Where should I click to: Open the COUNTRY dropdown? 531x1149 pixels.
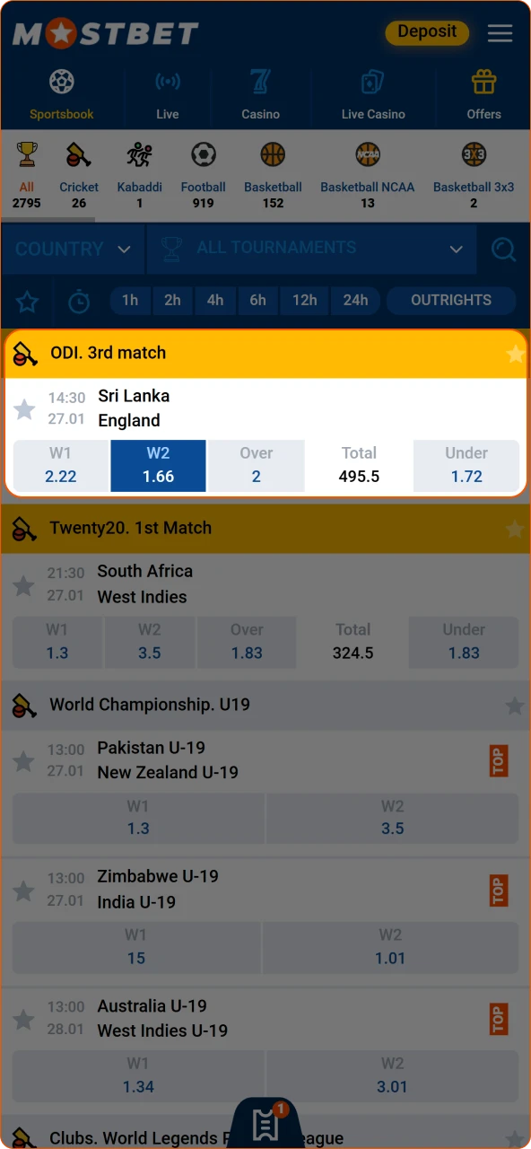pyautogui.click(x=72, y=249)
